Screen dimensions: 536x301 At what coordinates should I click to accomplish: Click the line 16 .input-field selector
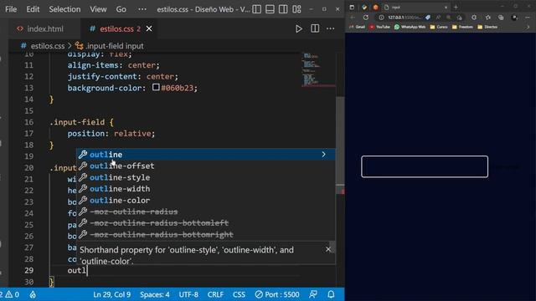click(77, 122)
